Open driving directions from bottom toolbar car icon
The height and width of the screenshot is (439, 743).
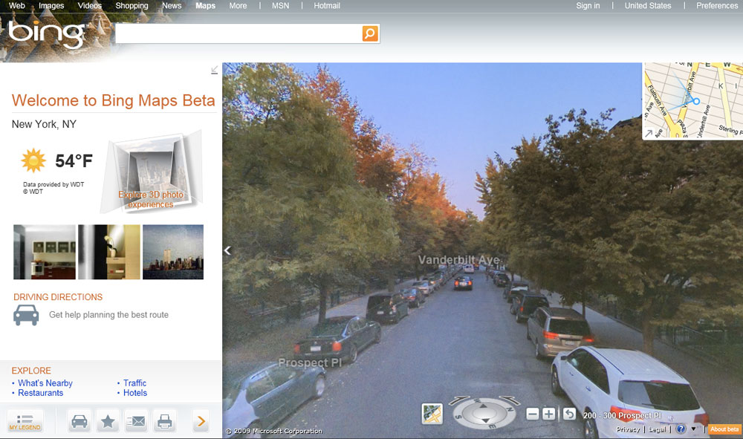point(80,421)
